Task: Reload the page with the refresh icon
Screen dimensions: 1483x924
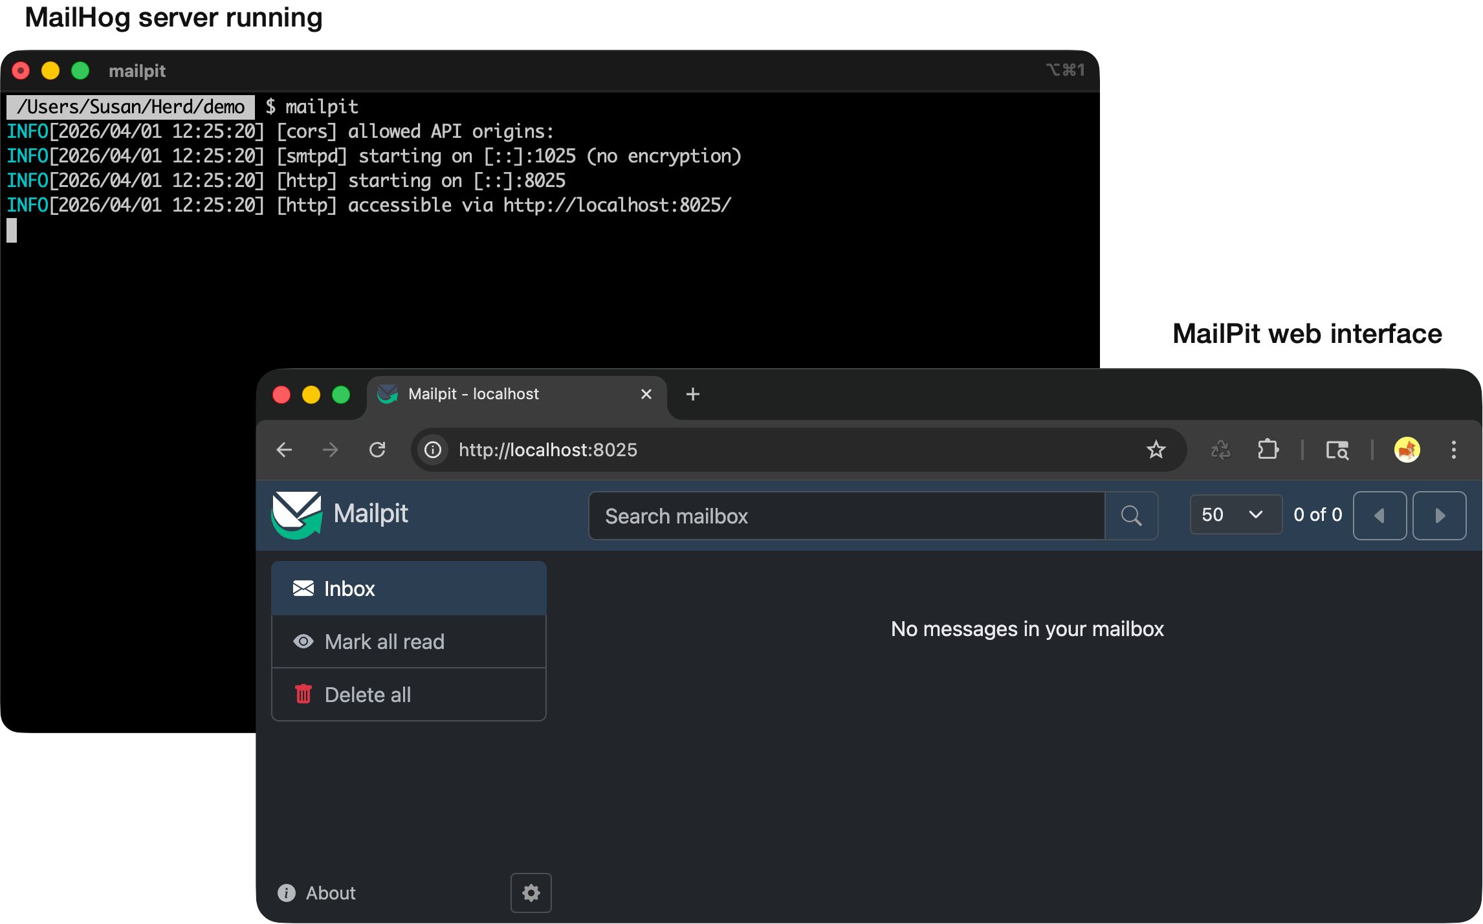Action: 377,449
